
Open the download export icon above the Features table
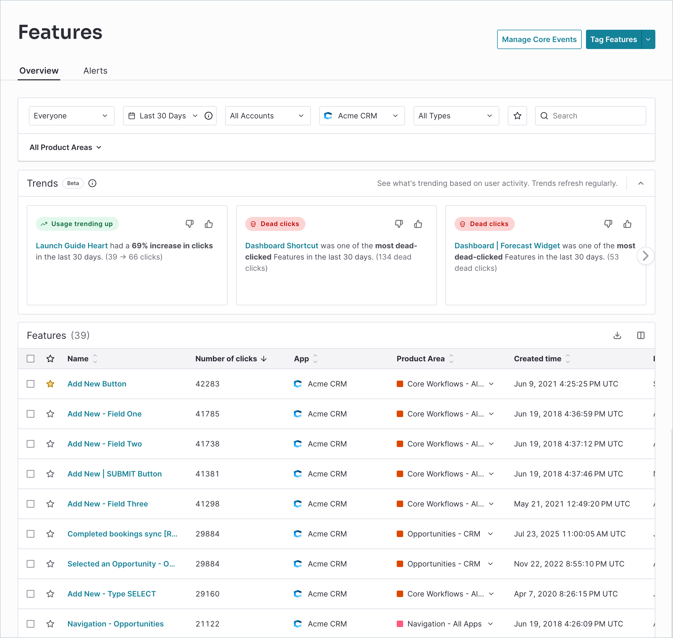(617, 335)
